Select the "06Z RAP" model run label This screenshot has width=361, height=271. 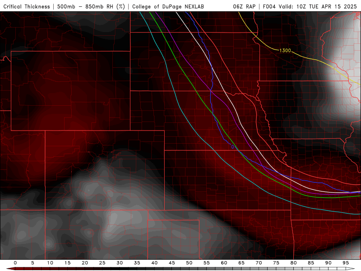(244, 6)
